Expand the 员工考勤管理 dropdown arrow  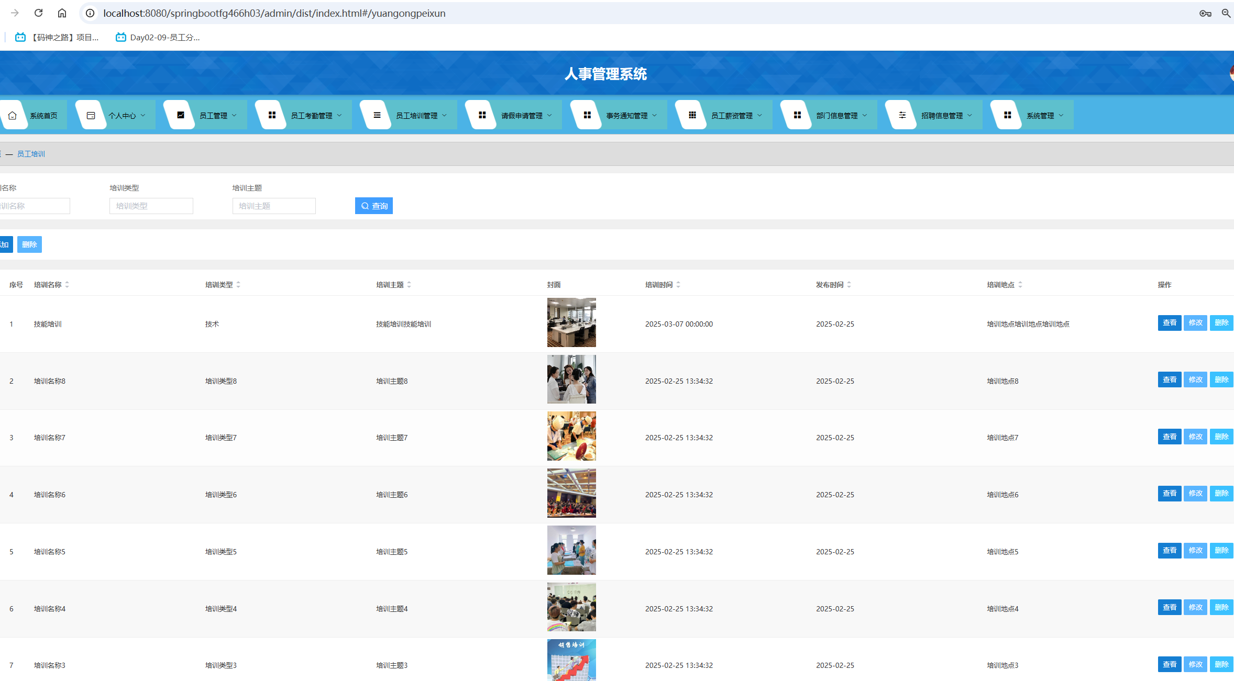click(x=339, y=115)
